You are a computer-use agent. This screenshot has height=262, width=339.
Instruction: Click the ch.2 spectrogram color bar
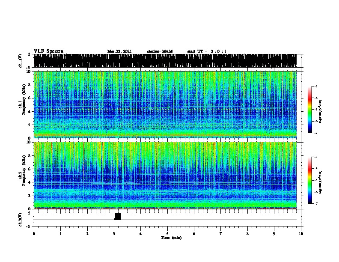[x=310, y=180]
